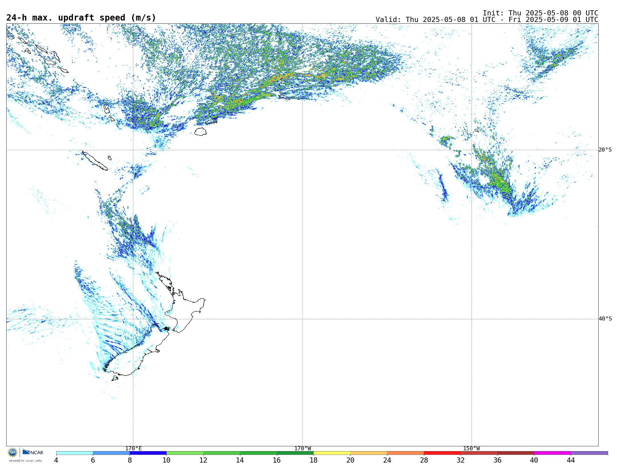This screenshot has height=464, width=617.
Task: Click the orange 24-28 colorbar segment
Action: point(406,453)
